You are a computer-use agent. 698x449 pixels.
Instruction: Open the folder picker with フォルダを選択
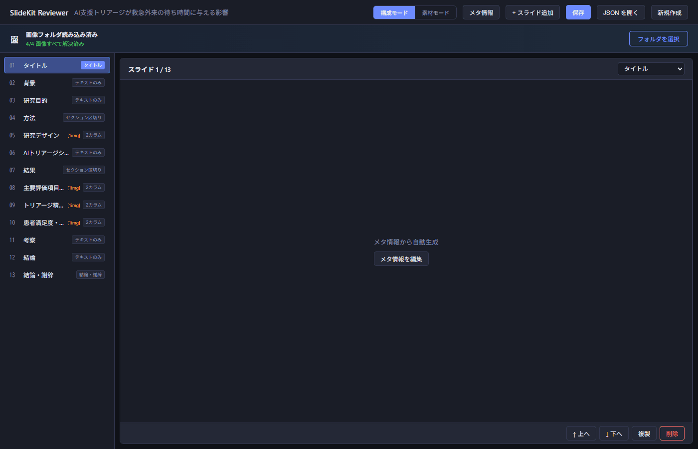coord(658,38)
